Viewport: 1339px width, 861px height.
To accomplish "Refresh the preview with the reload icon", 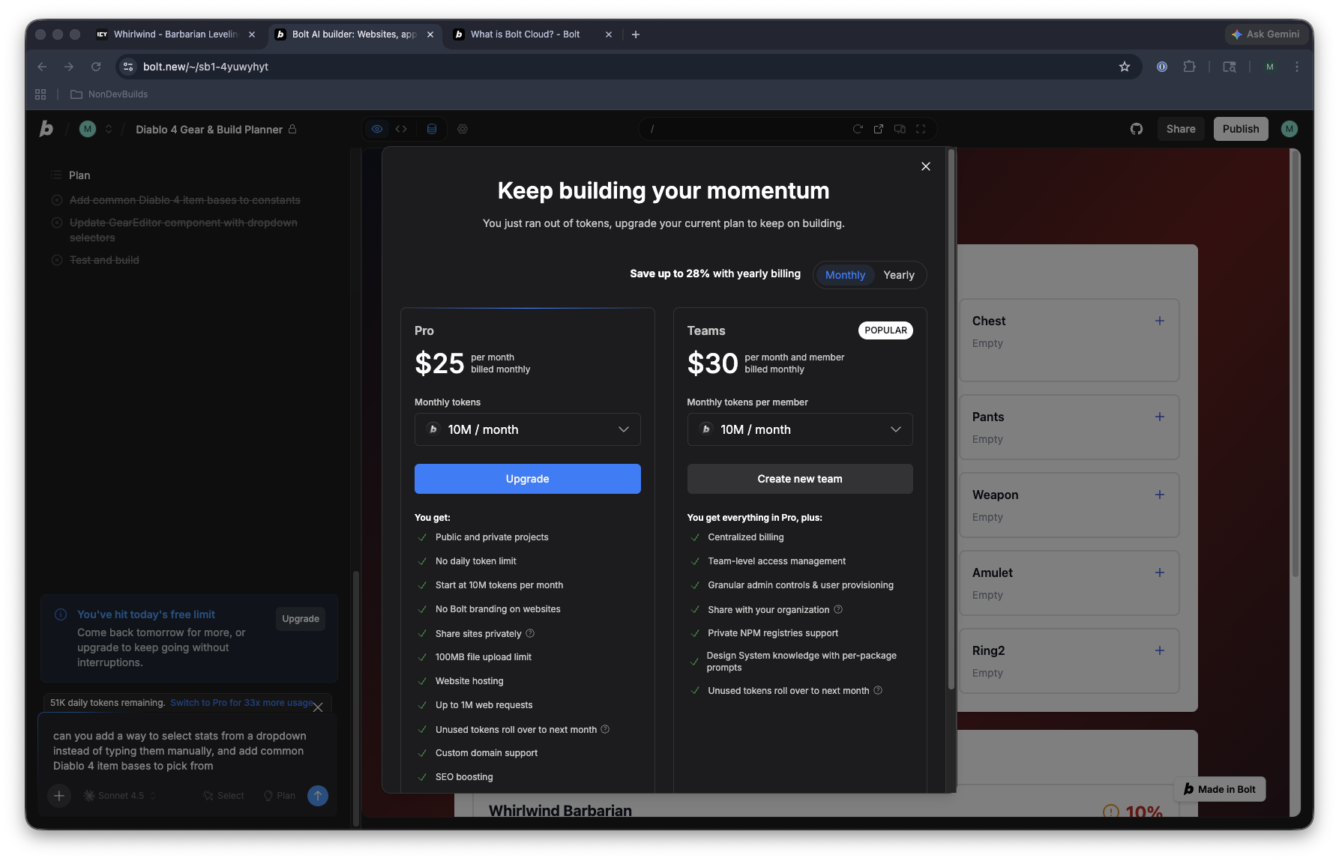I will 858,128.
